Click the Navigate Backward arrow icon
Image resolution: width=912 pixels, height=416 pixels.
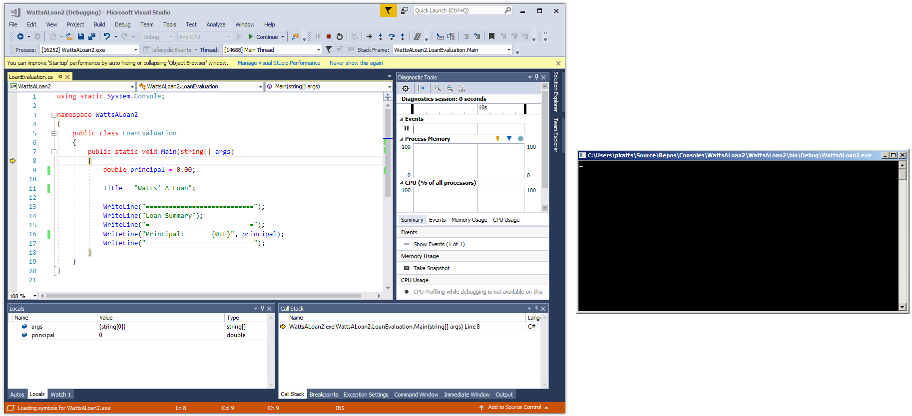(20, 36)
